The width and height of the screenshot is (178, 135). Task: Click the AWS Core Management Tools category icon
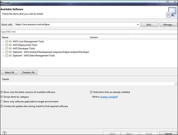coord(10,42)
